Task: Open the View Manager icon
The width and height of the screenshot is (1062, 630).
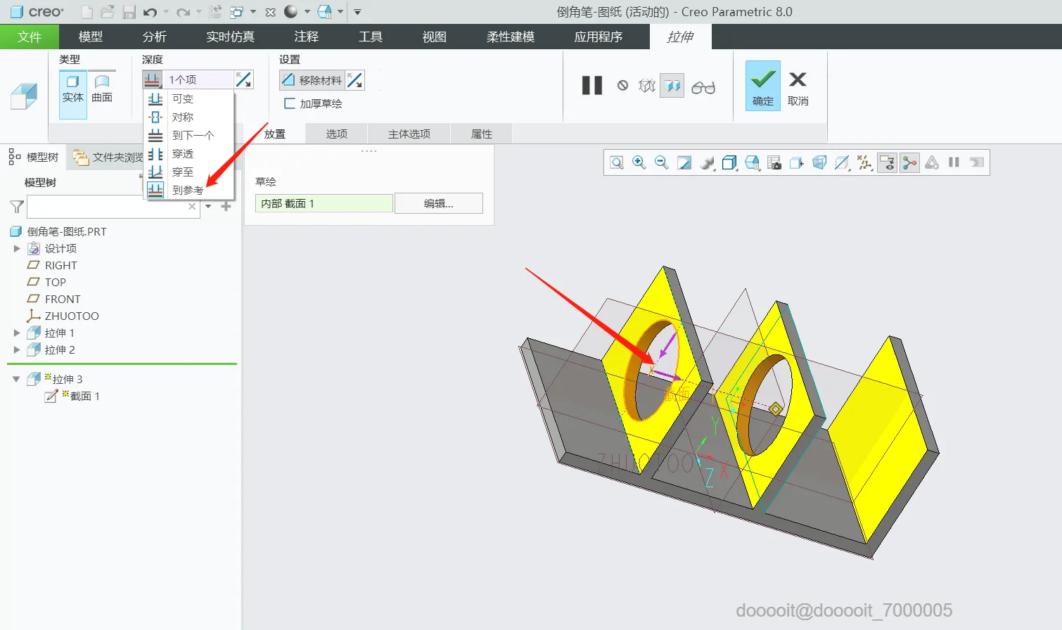Action: (x=774, y=163)
